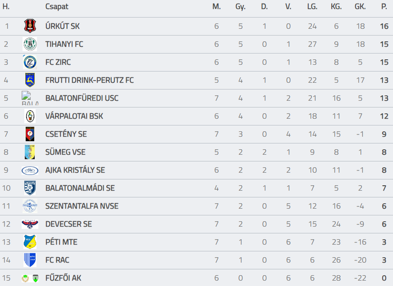Click the SZENTANTALFA NVSE round crest

click(30, 206)
